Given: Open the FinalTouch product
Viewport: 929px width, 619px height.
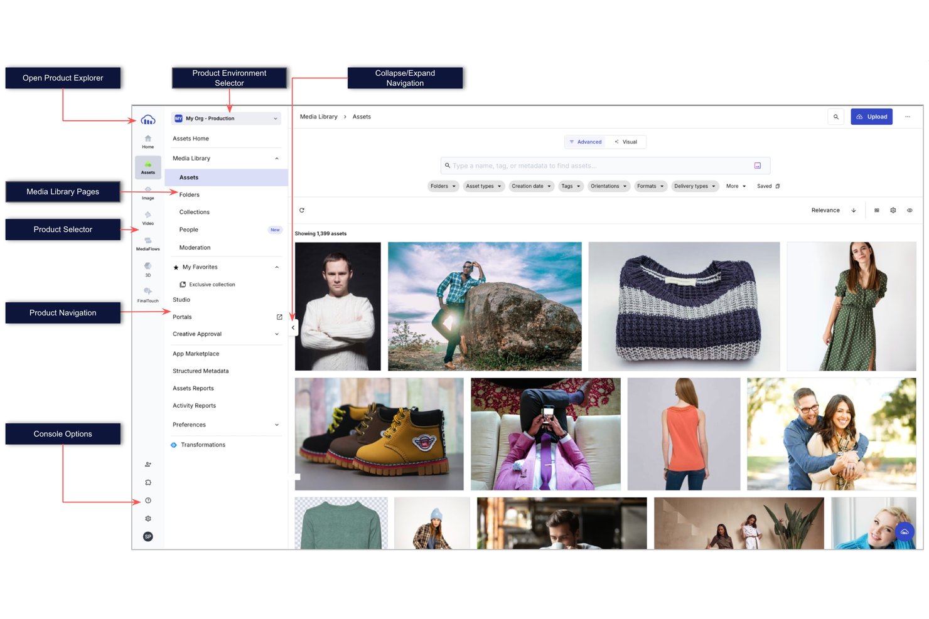Looking at the screenshot, I should click(148, 295).
